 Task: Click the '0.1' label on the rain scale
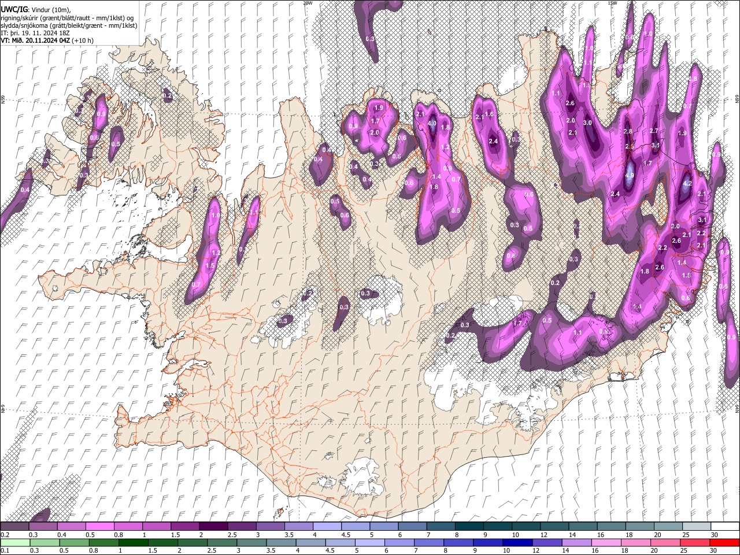[4, 550]
